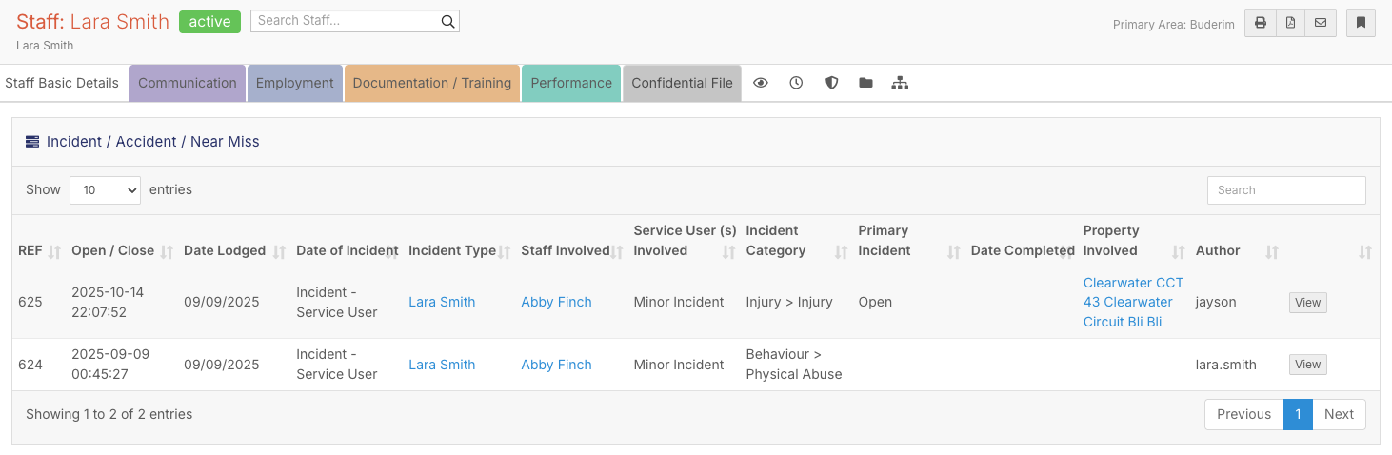
Task: Open Lara Smith link in row 625
Action: click(x=442, y=302)
